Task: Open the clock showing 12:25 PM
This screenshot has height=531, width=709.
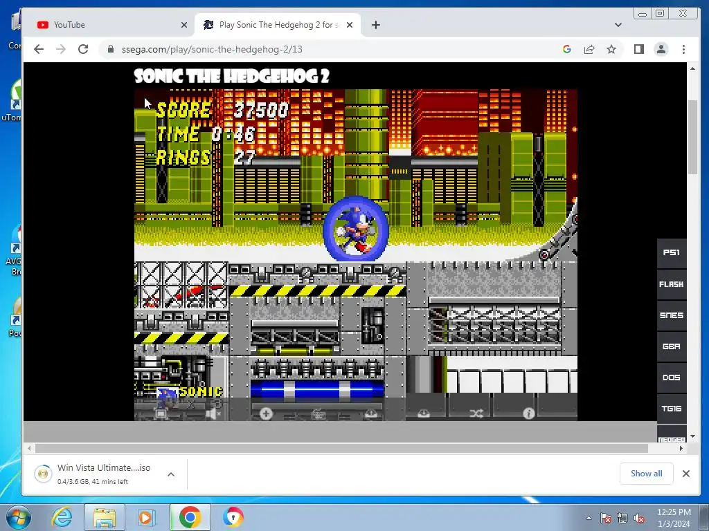Action: (x=674, y=517)
